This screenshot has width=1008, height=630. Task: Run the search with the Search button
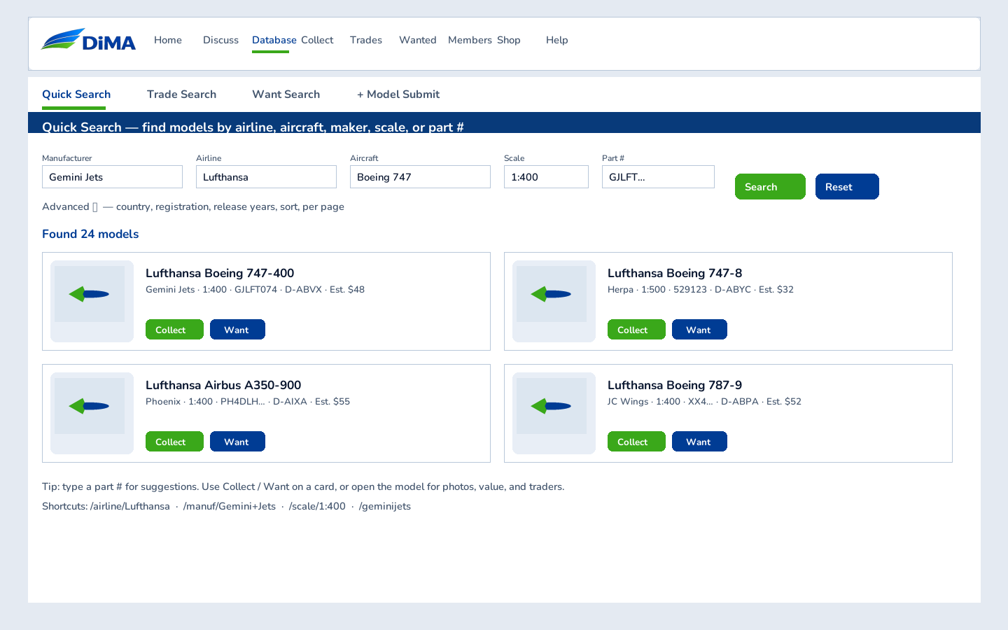tap(770, 187)
